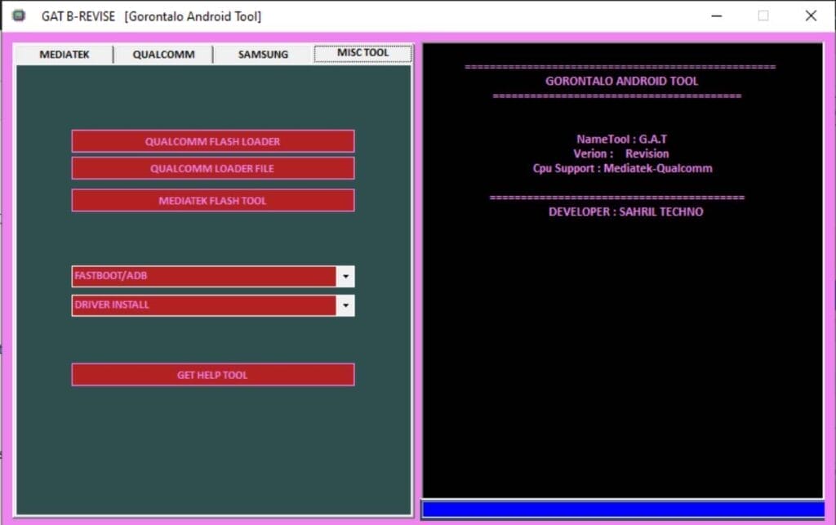
Task: Select the MISC TOOL tab
Action: click(362, 52)
